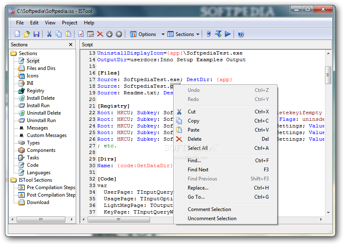Screen dimensions: 344x245
Task: Select the INI section in the tree
Action: [30, 83]
